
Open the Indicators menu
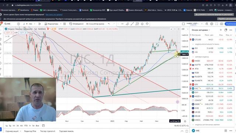(52, 24)
